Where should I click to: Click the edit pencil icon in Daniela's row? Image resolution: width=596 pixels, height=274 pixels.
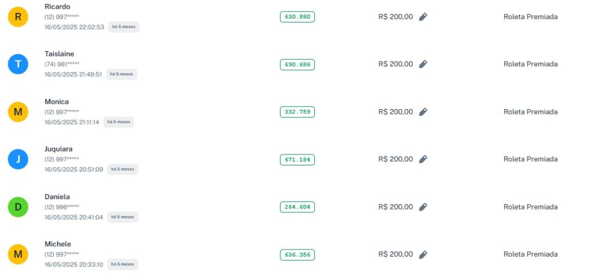click(x=423, y=207)
